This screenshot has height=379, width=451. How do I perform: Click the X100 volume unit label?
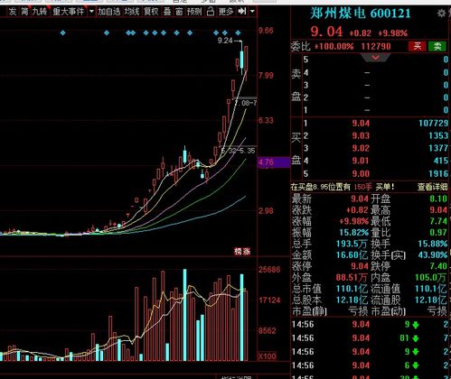point(267,356)
